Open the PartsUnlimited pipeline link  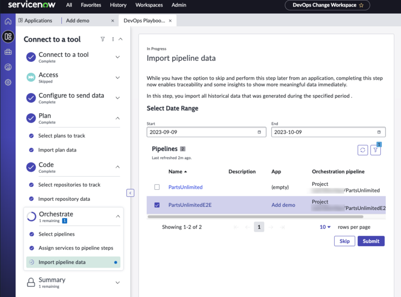tap(185, 187)
